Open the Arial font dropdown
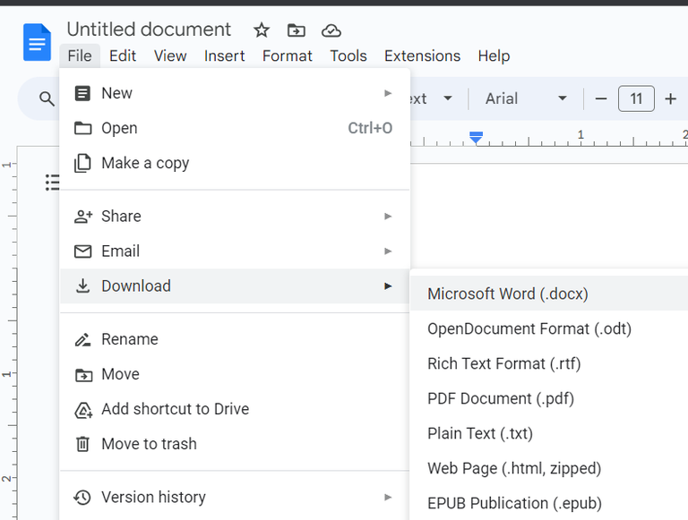The image size is (688, 520). (x=527, y=98)
